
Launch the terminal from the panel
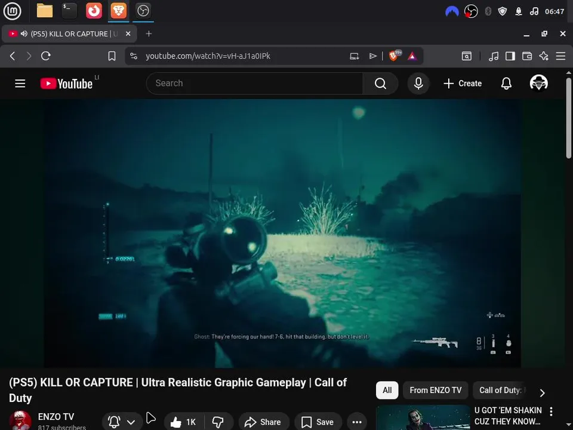(x=69, y=11)
